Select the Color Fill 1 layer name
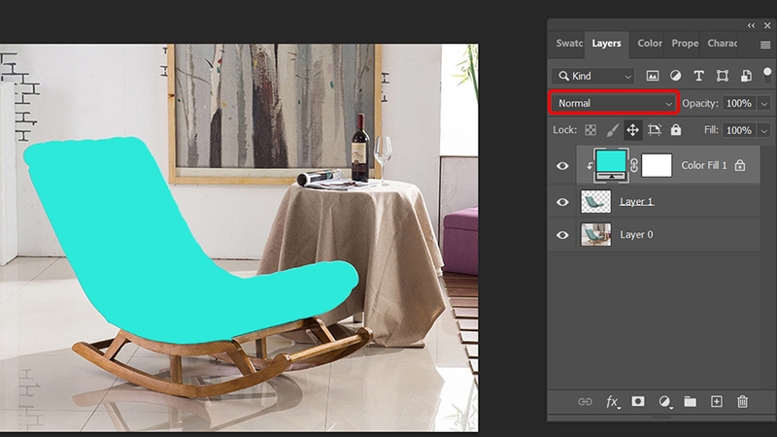 tap(703, 165)
